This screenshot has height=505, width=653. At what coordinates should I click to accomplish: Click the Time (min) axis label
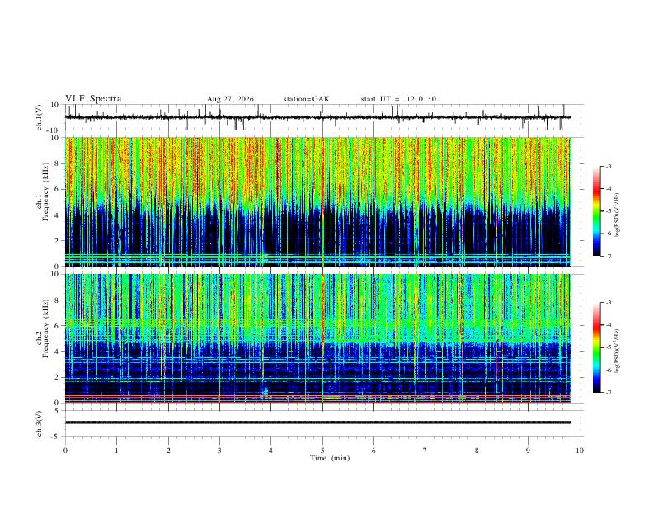click(330, 458)
